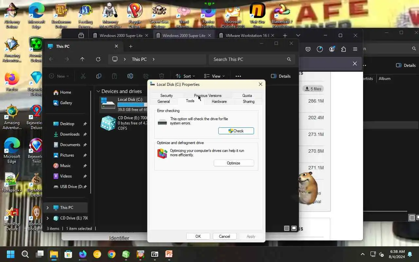Switch to the Security tab

[x=166, y=96]
